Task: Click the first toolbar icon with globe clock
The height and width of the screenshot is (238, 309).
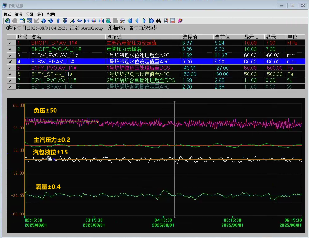Action: 8,21
